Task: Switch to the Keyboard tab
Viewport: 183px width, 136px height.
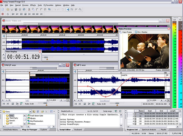Action: click(78, 130)
